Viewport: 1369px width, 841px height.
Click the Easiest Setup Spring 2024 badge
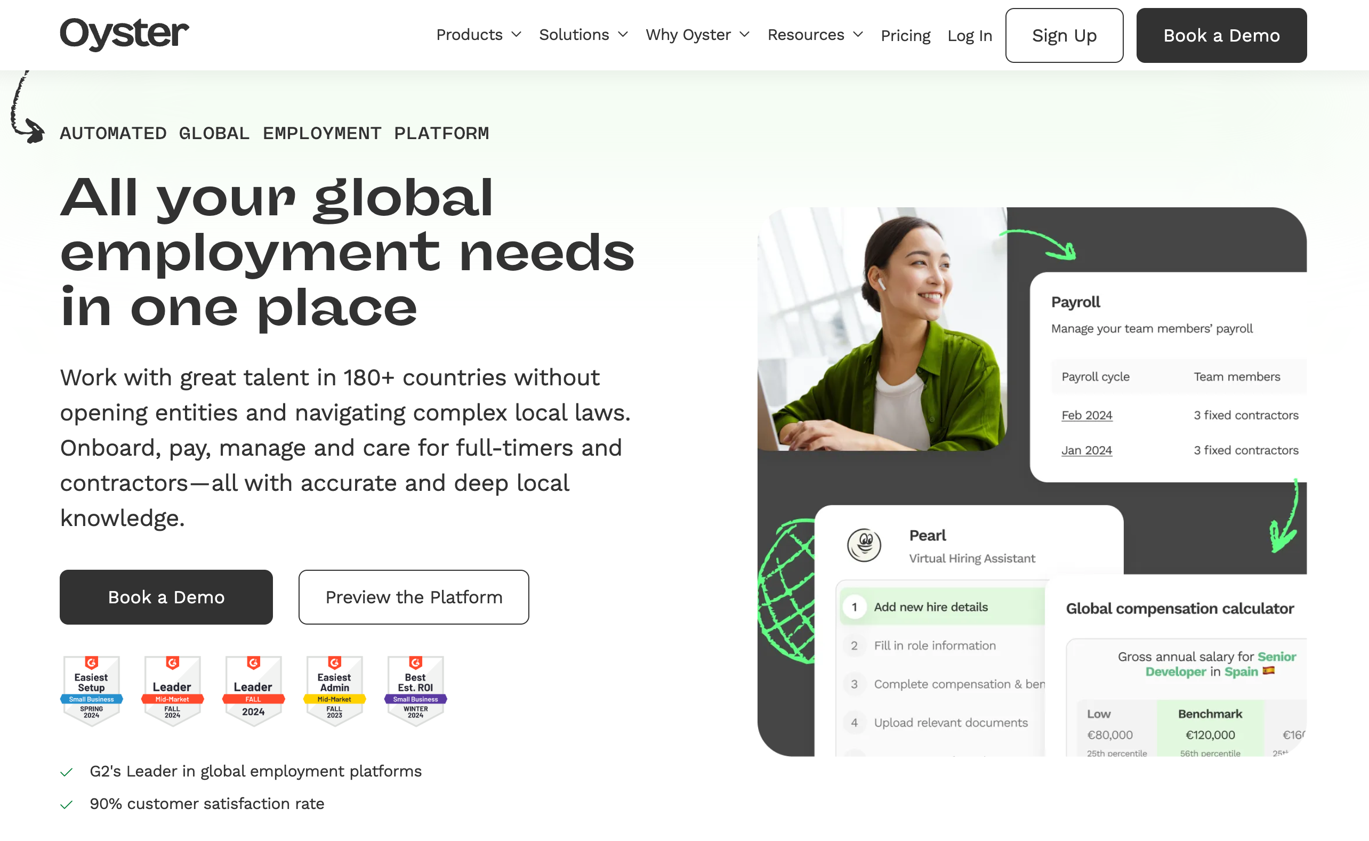pyautogui.click(x=91, y=691)
